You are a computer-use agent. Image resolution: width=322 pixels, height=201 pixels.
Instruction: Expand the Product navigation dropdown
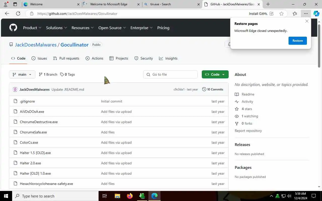tap(32, 28)
